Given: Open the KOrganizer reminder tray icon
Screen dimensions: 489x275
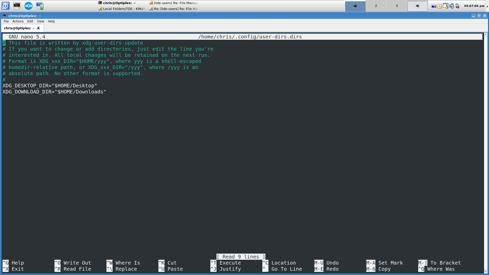Looking at the screenshot, I should (445, 6).
